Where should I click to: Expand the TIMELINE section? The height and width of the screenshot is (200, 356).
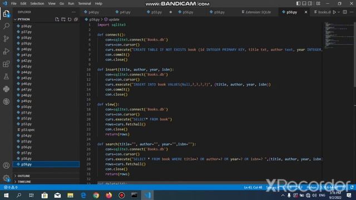tap(46, 182)
